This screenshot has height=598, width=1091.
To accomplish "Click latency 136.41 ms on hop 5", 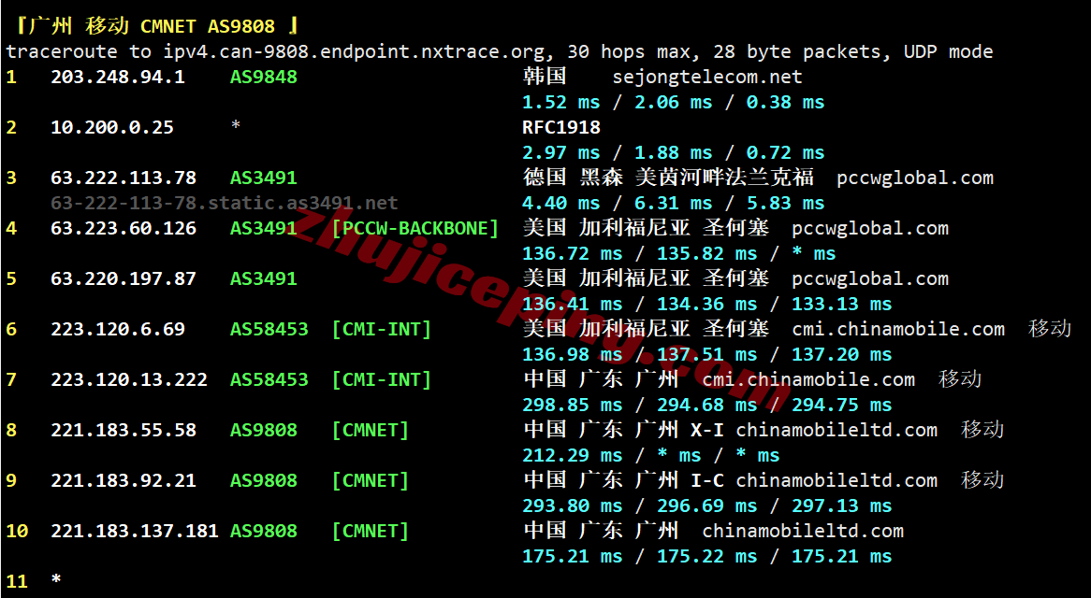I will pos(572,305).
